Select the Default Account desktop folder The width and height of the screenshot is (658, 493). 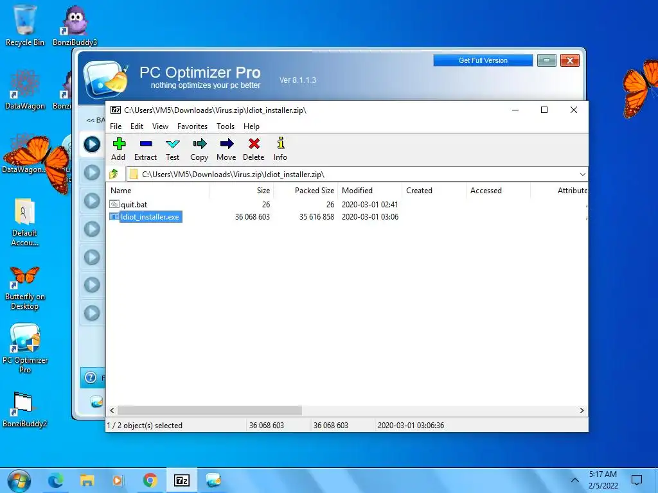click(x=25, y=222)
